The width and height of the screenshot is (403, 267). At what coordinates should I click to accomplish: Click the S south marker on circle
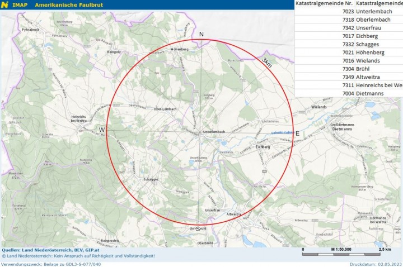(198, 229)
